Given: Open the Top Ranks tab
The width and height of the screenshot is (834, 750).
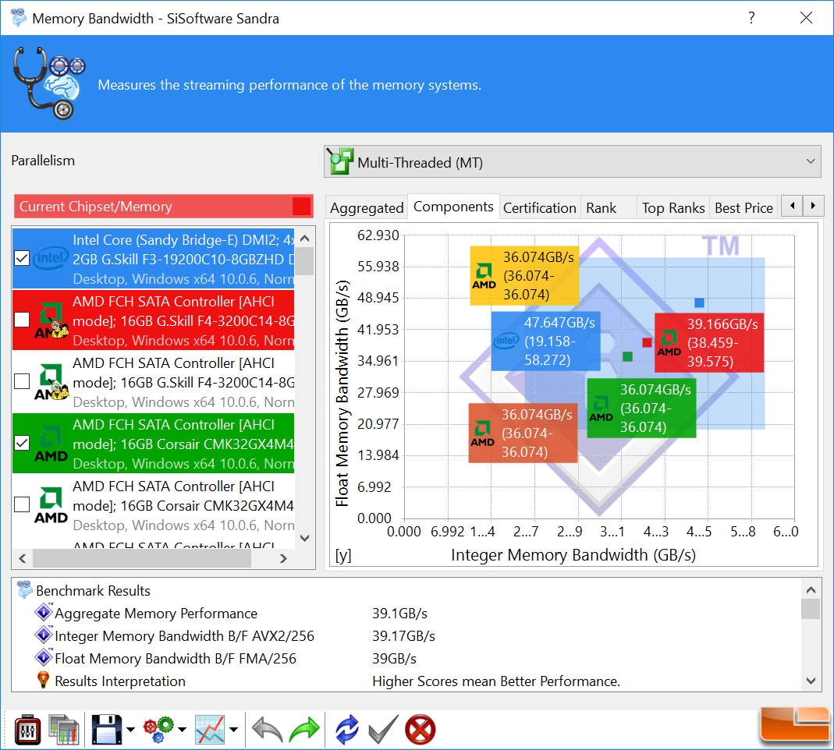Looking at the screenshot, I should pyautogui.click(x=673, y=208).
